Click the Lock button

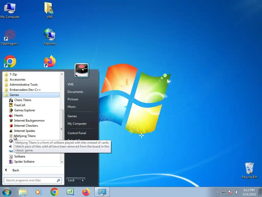click(73, 180)
